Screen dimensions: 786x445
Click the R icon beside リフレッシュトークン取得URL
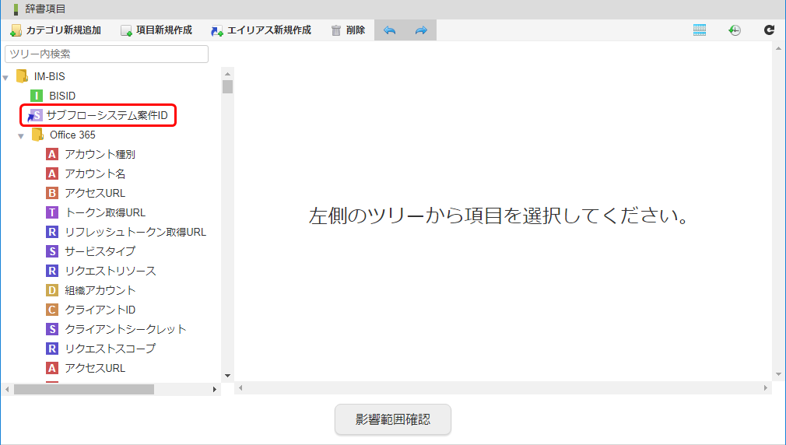tap(52, 232)
